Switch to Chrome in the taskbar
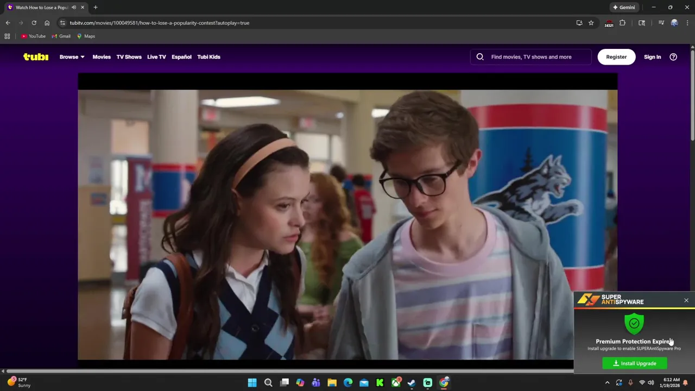 [x=444, y=383]
